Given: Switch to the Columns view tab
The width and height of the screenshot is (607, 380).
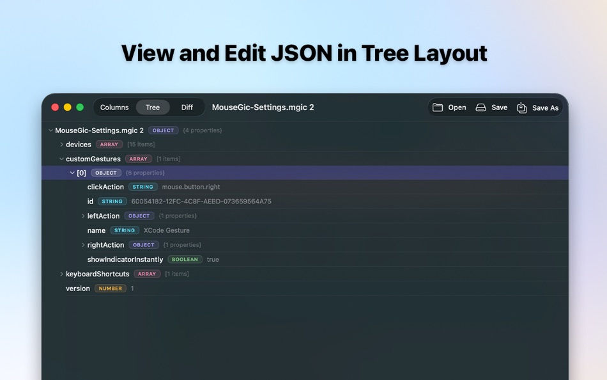Looking at the screenshot, I should pyautogui.click(x=114, y=107).
